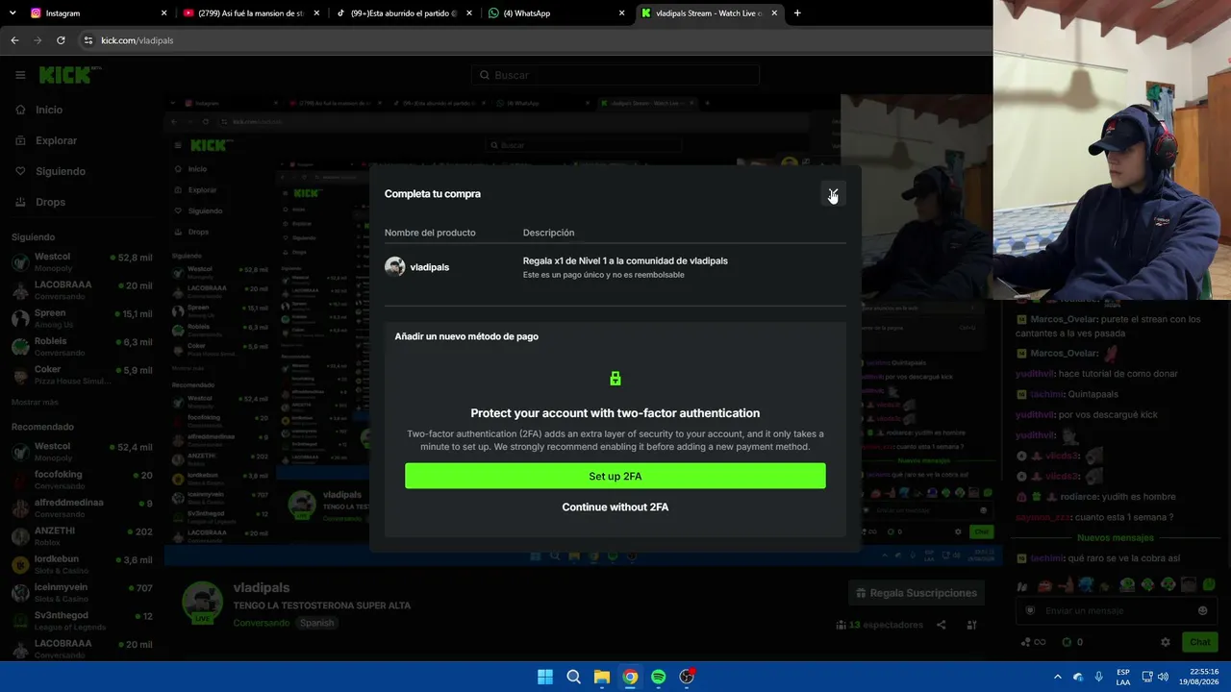
Task: Click the 13 espectadores viewer count
Action: (879, 625)
